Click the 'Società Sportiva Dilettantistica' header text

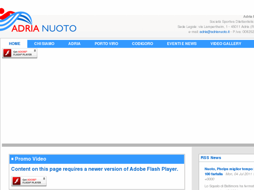click(x=232, y=22)
